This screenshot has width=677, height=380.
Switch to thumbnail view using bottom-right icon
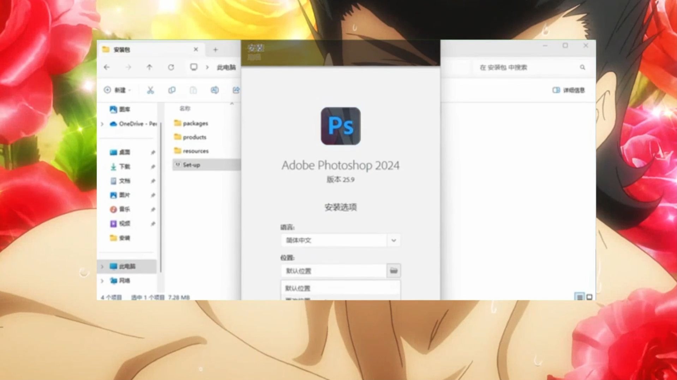pyautogui.click(x=589, y=297)
